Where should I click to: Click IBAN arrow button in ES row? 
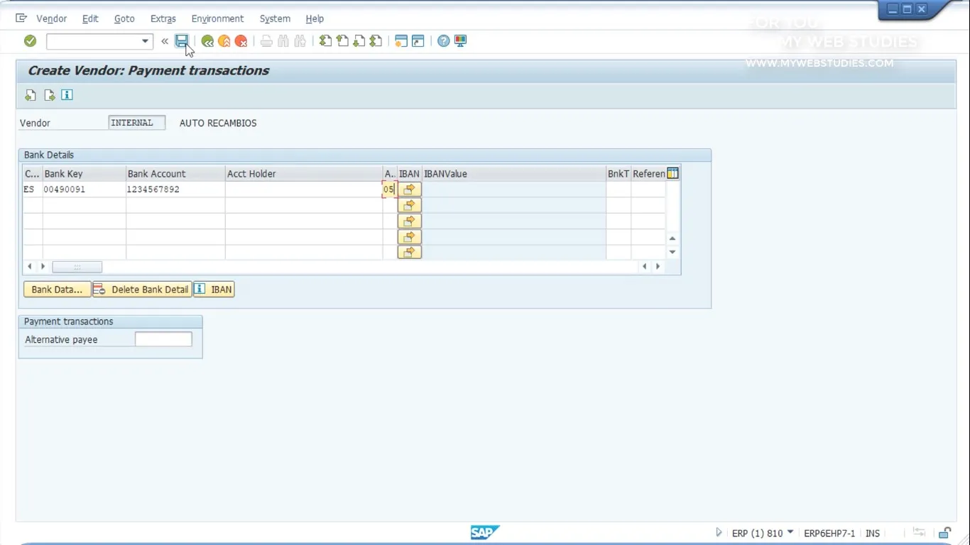click(x=410, y=189)
